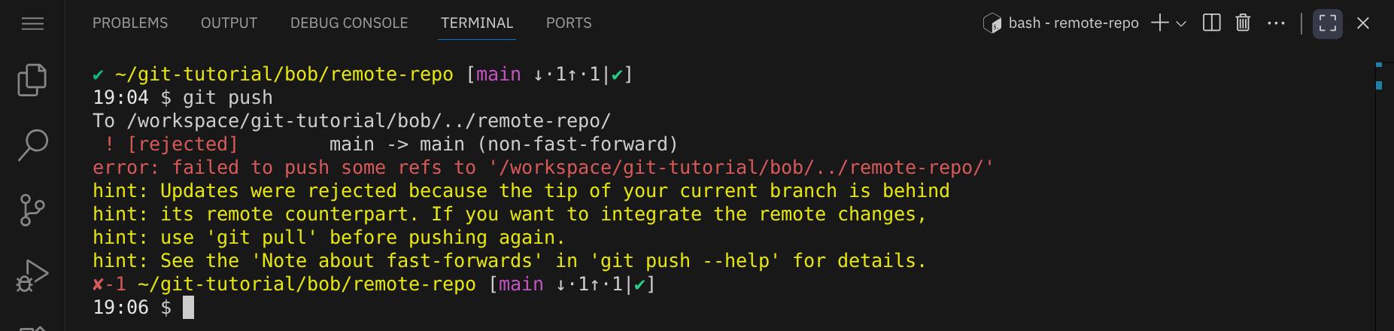The height and width of the screenshot is (331, 1394).
Task: Open the DEBUG CONSOLE tab
Action: pyautogui.click(x=349, y=23)
